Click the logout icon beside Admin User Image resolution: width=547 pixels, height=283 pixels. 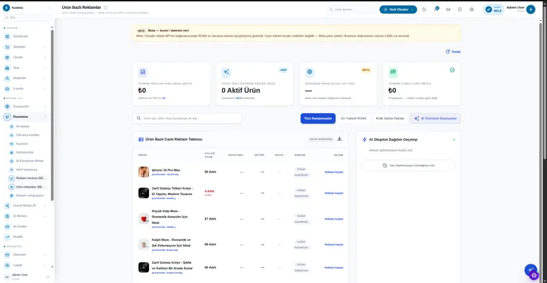(x=48, y=277)
